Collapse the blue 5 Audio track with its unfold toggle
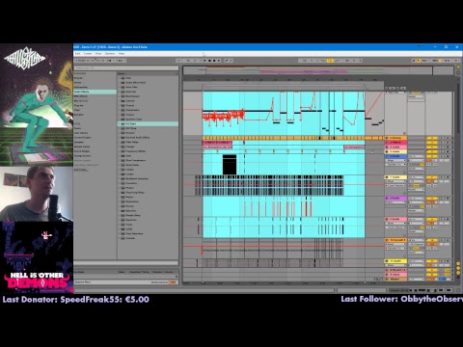Screen dimensions: 463x347 pyautogui.click(x=387, y=156)
